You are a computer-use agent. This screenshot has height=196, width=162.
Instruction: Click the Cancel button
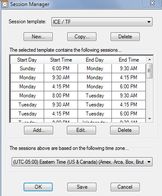pyautogui.click(x=125, y=187)
